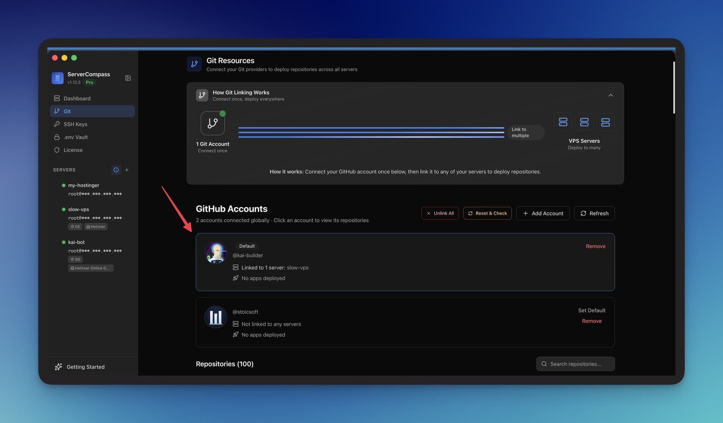This screenshot has width=723, height=423.
Task: Collapse the sidebar using the panel toggle
Action: point(128,78)
